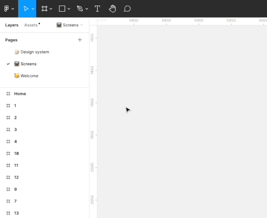The image size is (267, 218).
Task: Click the frame icon beside layer 7
Action: point(8,201)
